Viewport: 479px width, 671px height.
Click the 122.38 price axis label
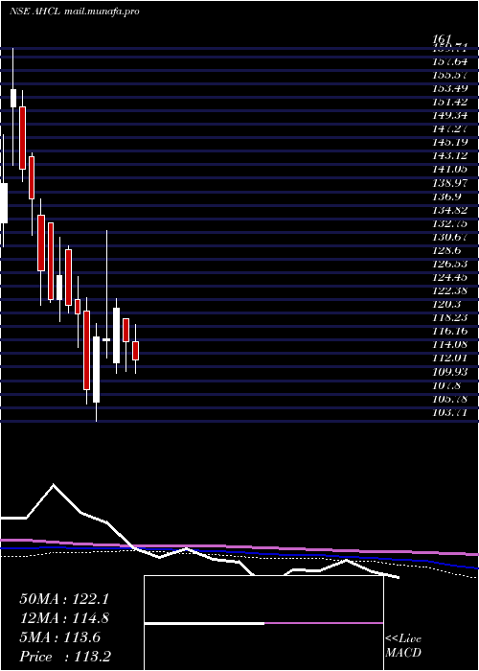(449, 291)
